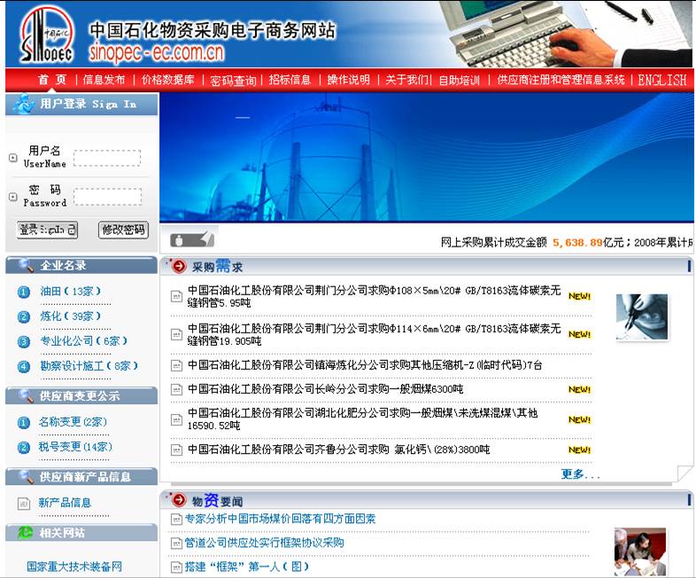Click number 2 icon beside 税号变更
This screenshot has width=696, height=578.
tap(24, 448)
